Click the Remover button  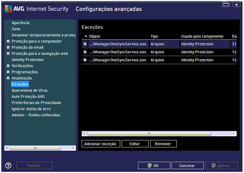pos(163,144)
